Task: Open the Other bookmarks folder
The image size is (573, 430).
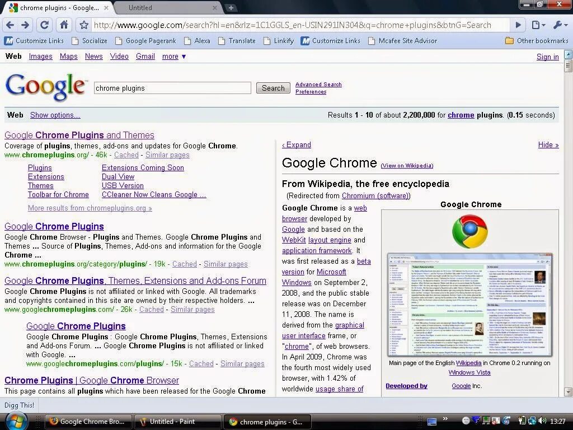Action: click(x=537, y=40)
